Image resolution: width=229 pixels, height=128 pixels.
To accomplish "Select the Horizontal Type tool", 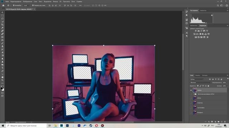I will point(3,68).
